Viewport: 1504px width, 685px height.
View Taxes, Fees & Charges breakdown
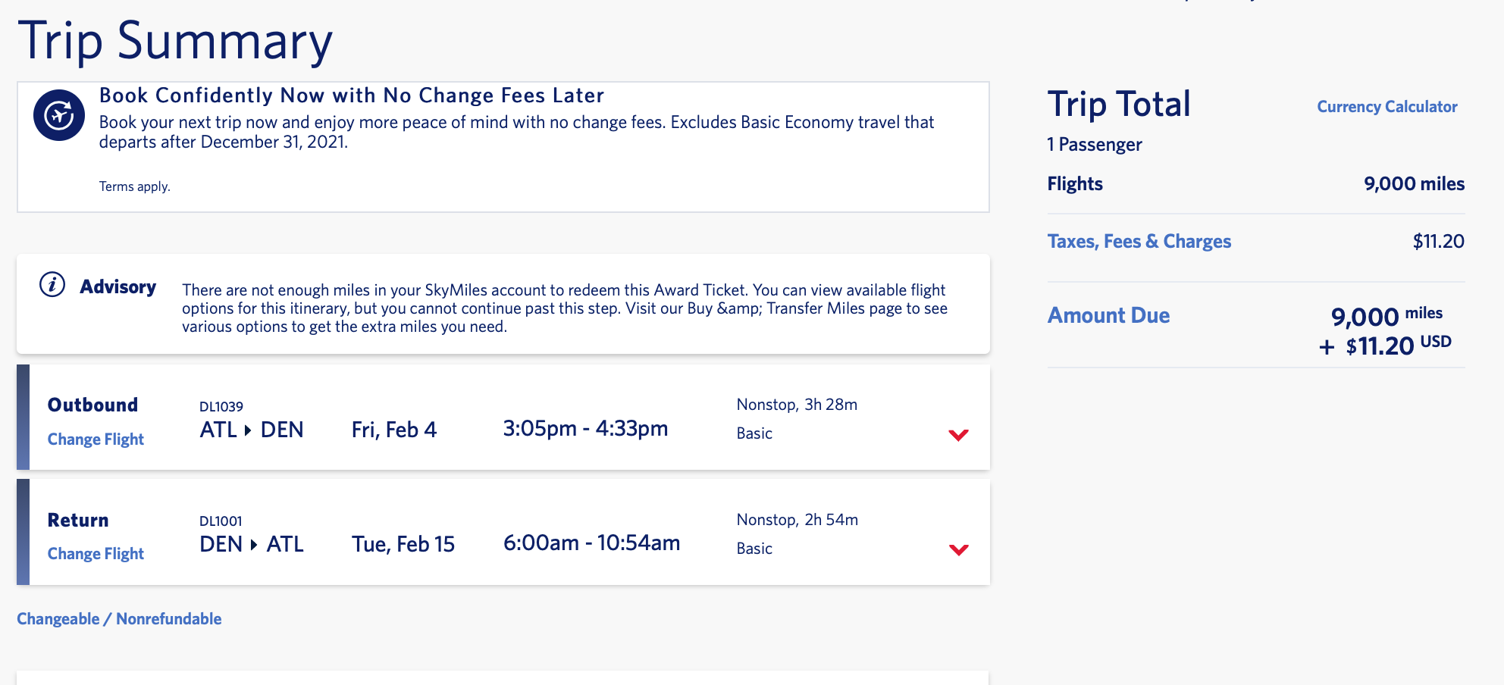[x=1139, y=242]
